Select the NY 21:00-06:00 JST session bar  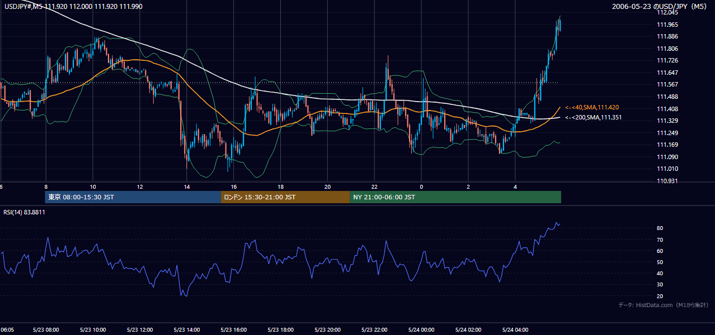click(455, 197)
